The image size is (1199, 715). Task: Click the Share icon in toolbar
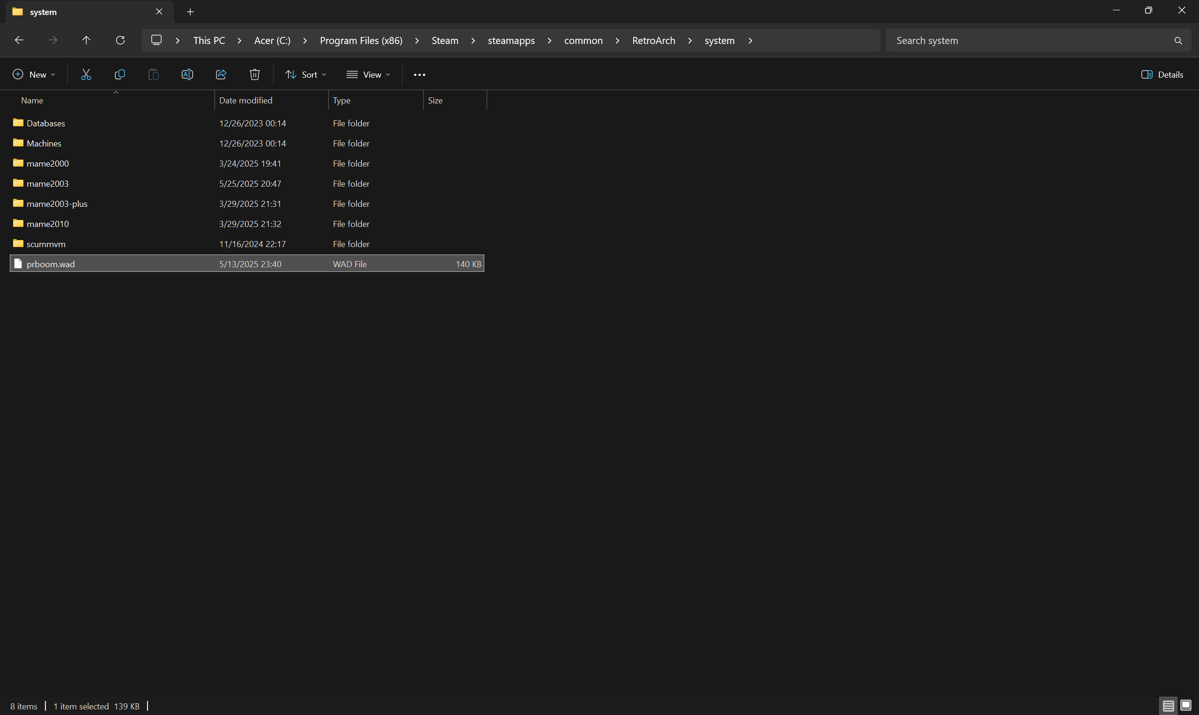coord(221,74)
